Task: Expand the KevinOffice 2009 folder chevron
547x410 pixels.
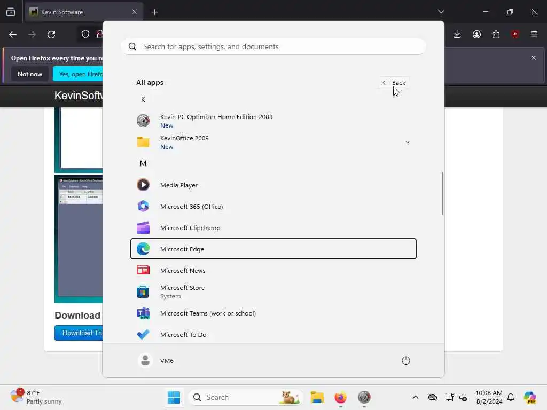Action: tap(408, 142)
